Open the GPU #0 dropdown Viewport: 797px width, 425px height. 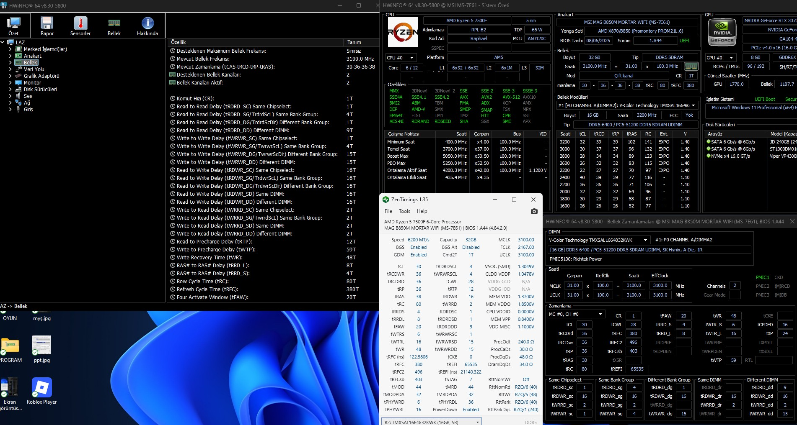pyautogui.click(x=721, y=58)
